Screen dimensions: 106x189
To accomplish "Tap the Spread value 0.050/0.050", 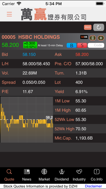I will 34,83.
